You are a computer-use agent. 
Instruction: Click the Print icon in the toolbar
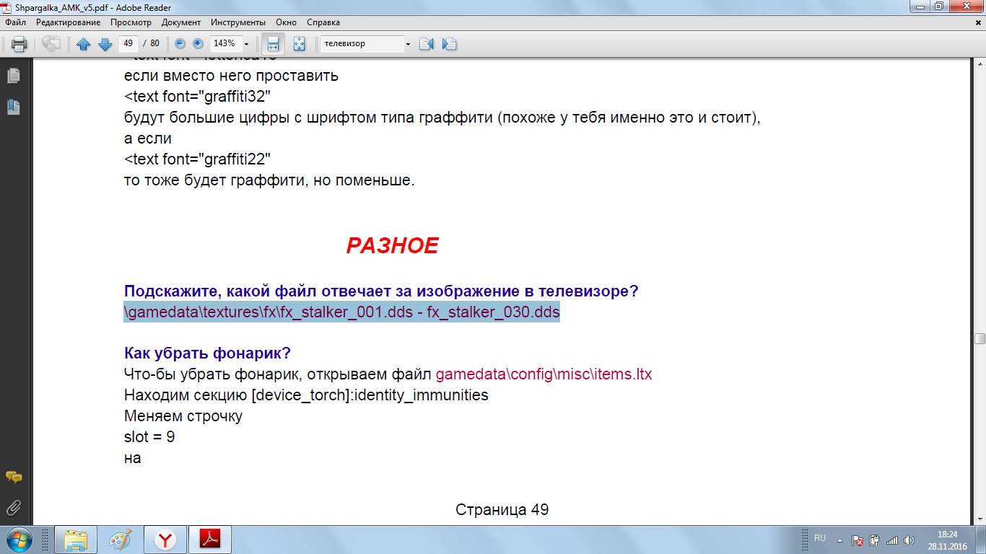tap(19, 44)
